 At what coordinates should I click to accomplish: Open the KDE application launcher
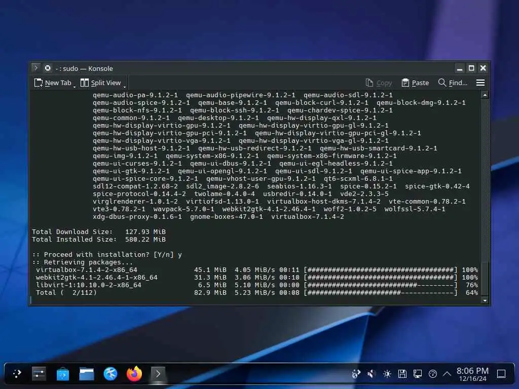click(17, 374)
